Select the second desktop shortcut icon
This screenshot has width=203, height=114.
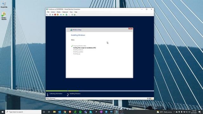[x=4, y=16]
